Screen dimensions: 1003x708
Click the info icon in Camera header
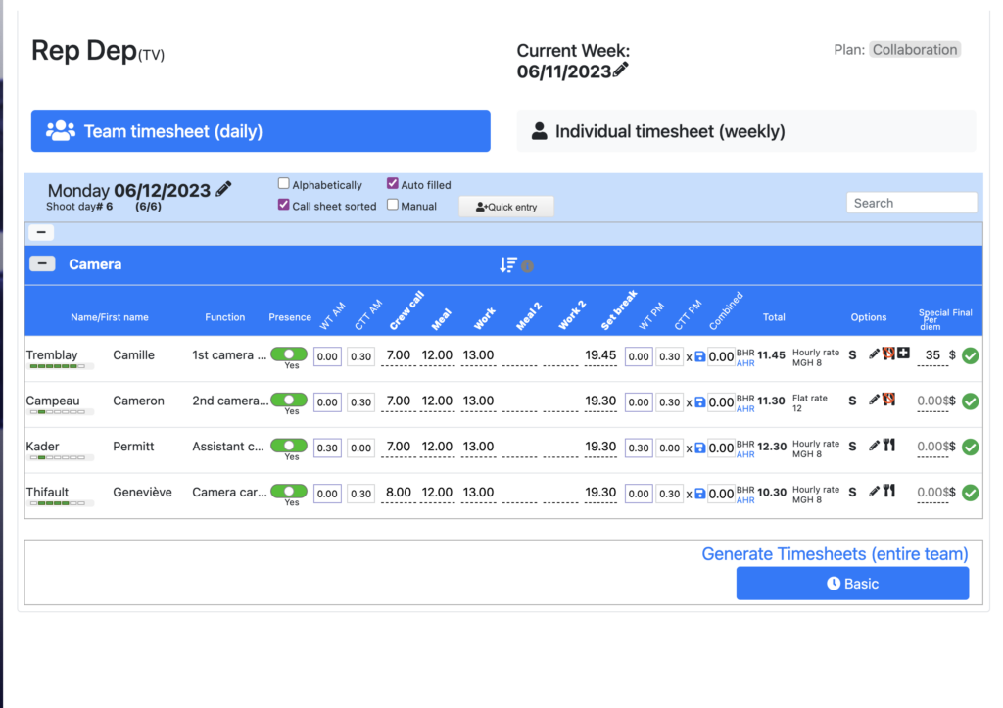point(527,265)
